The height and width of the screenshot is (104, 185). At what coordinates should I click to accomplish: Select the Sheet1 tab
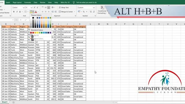pos(5,102)
